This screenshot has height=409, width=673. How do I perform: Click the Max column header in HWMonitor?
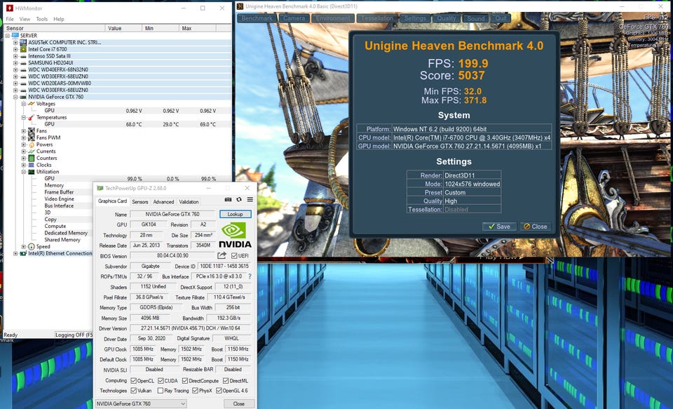click(x=186, y=28)
